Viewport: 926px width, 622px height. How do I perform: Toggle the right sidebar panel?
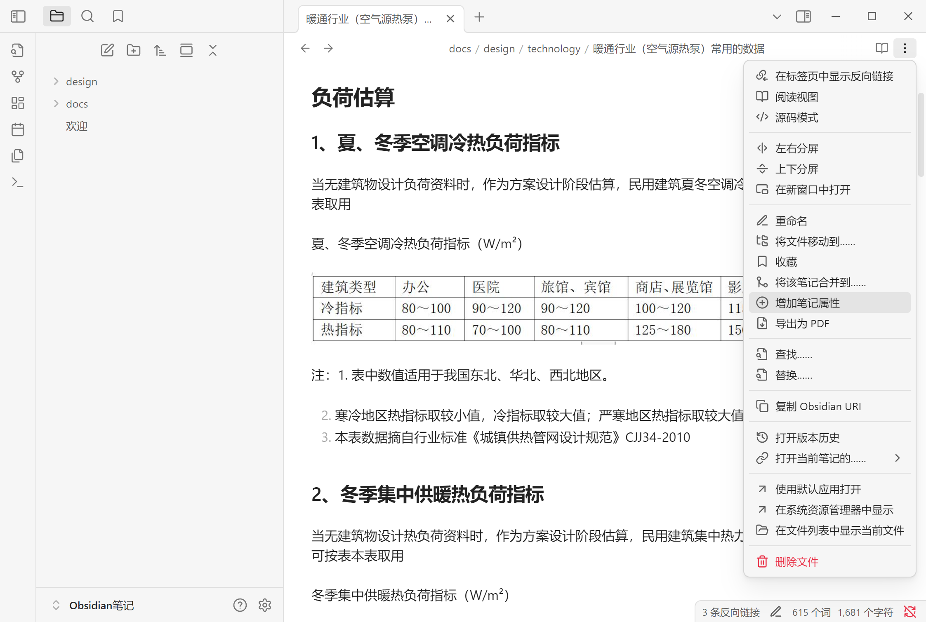(x=803, y=16)
